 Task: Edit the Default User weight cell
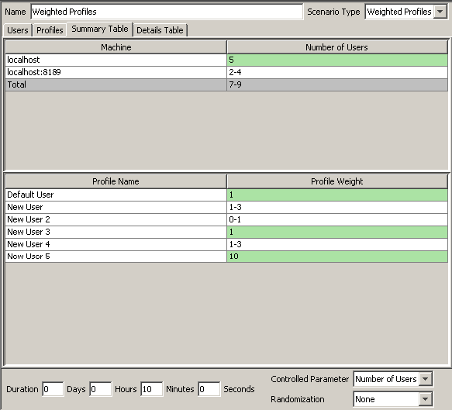[337, 195]
